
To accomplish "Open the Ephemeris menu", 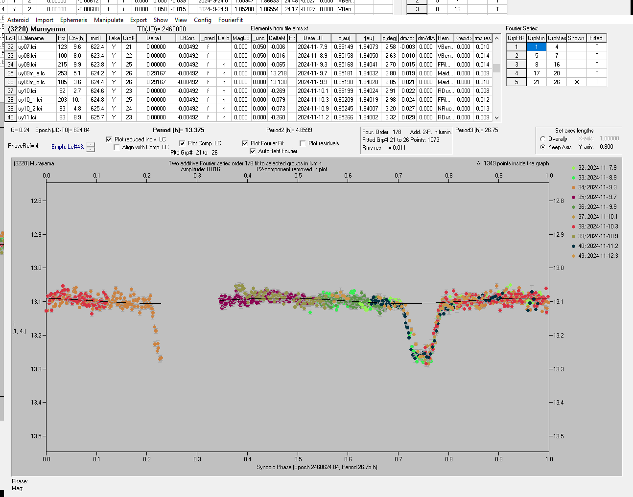I will coord(73,20).
